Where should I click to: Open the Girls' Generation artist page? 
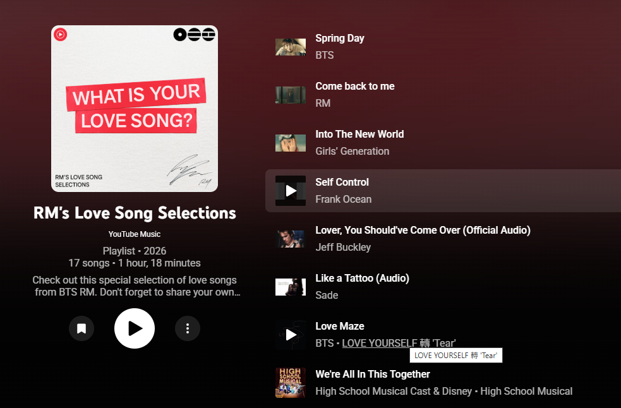pyautogui.click(x=352, y=152)
